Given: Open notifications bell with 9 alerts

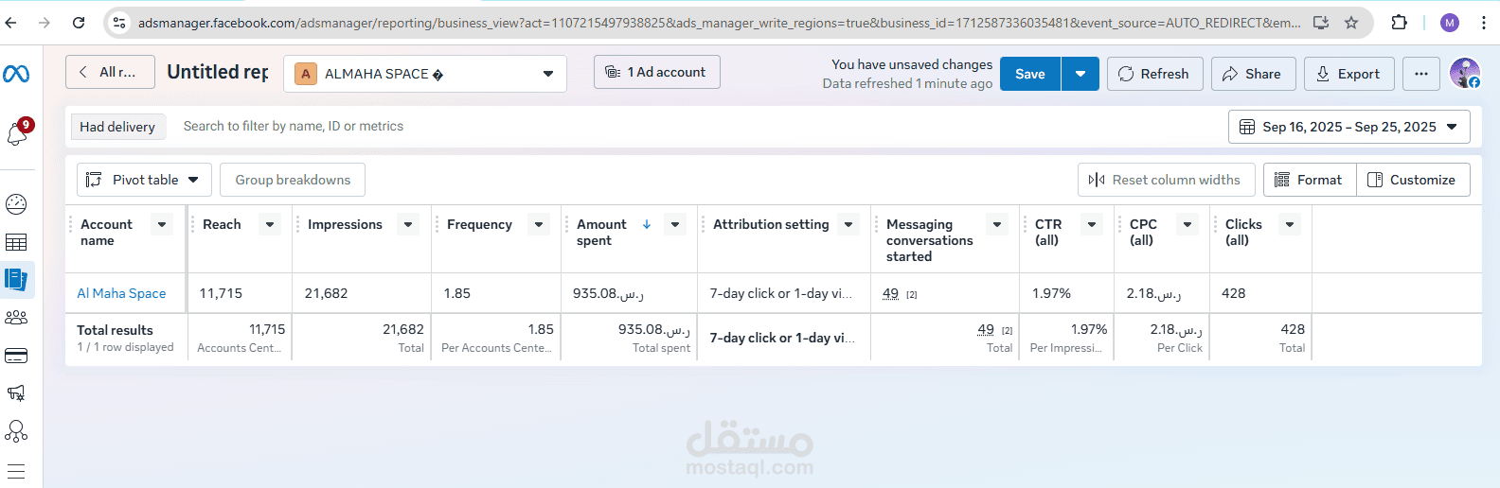Looking at the screenshot, I should 17,133.
